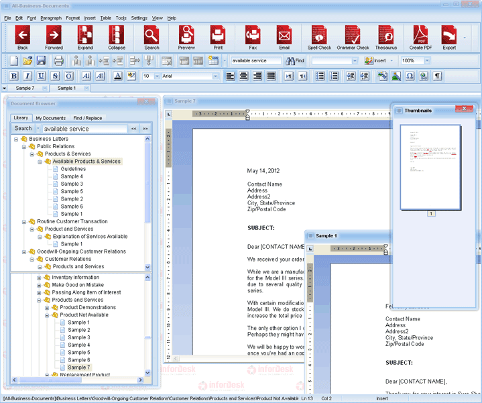Insert a symbol with Omega icon

410,76
